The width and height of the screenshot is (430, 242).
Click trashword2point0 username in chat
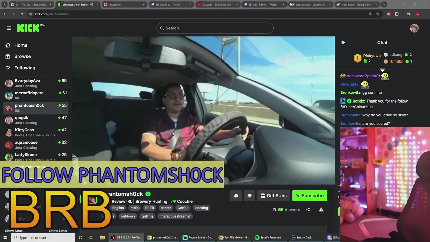[362, 76]
